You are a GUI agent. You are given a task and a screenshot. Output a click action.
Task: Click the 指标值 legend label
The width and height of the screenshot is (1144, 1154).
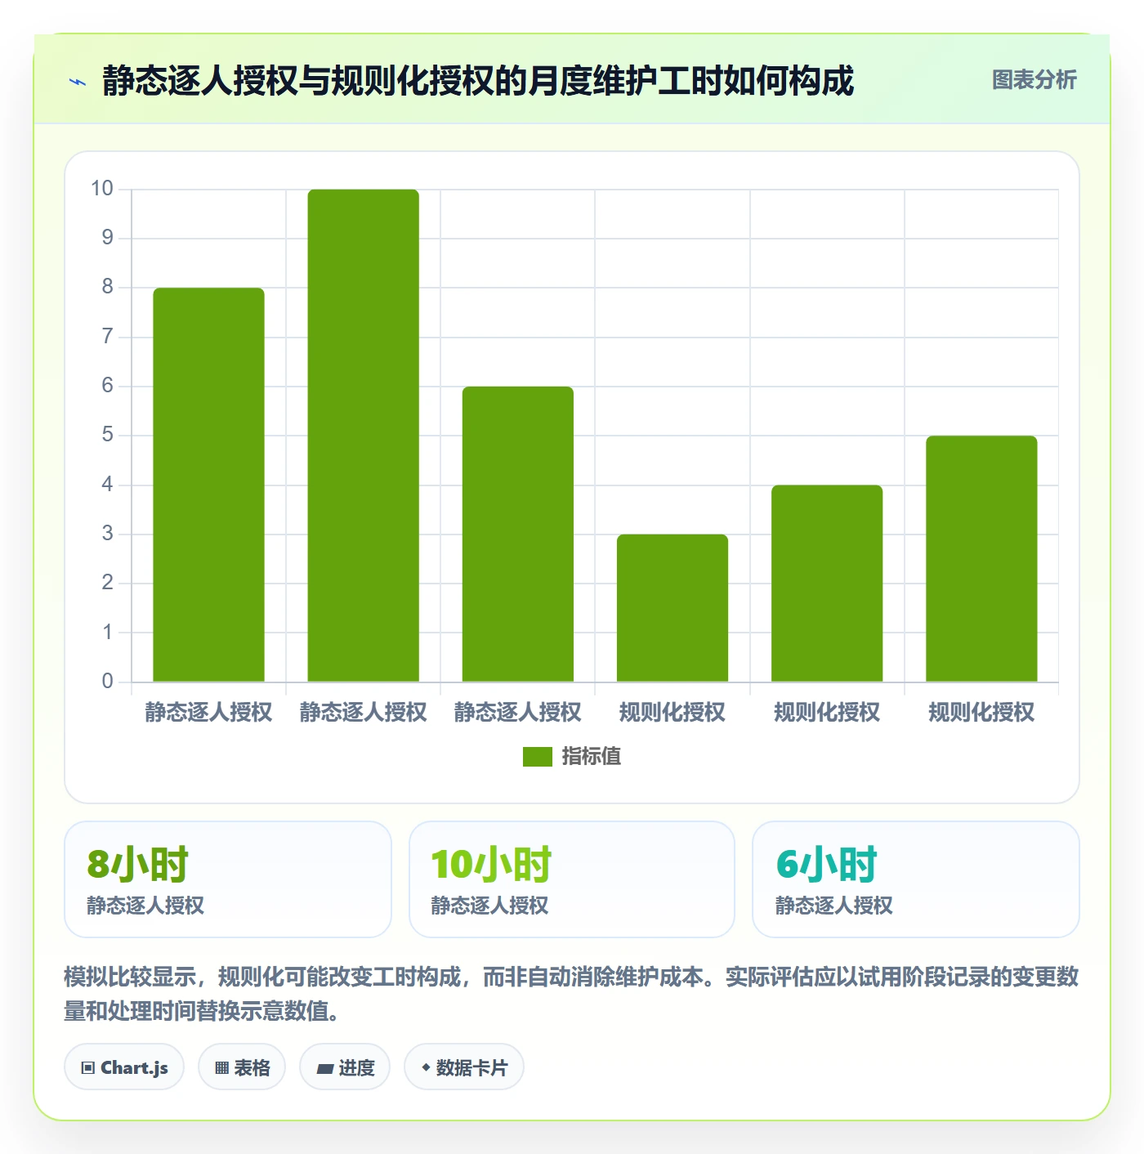(591, 757)
